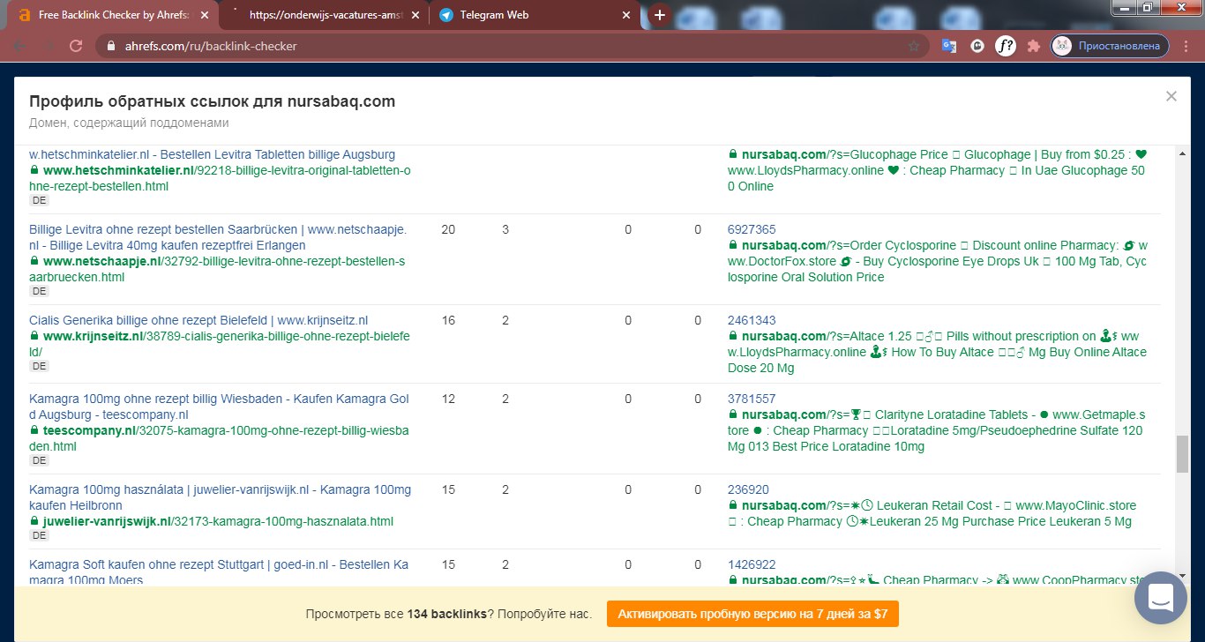Viewport: 1205px width, 642px height.
Task: Open nursabaq.com Altace 1.25 target link
Action: [x=938, y=352]
